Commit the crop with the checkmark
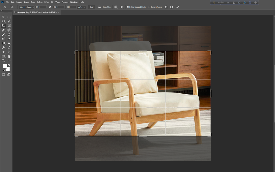This screenshot has height=172, width=275. (x=178, y=7)
